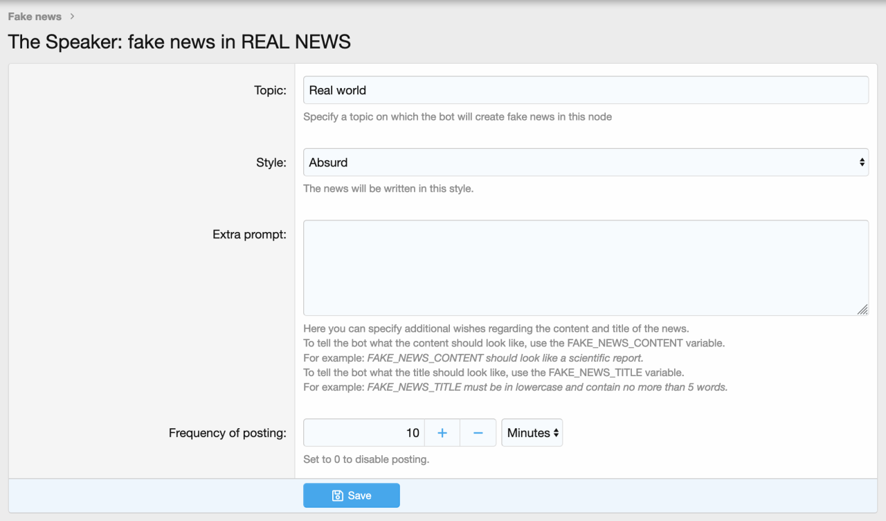Click the minus icon to decrease frequency

(478, 433)
